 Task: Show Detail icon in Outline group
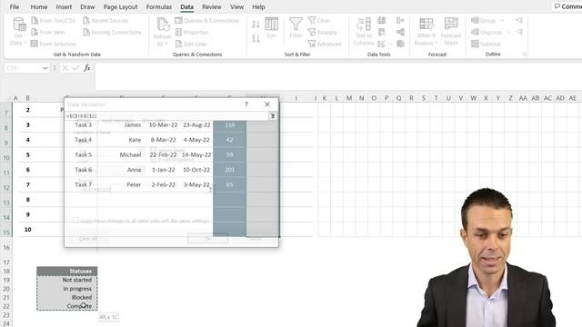click(x=519, y=20)
